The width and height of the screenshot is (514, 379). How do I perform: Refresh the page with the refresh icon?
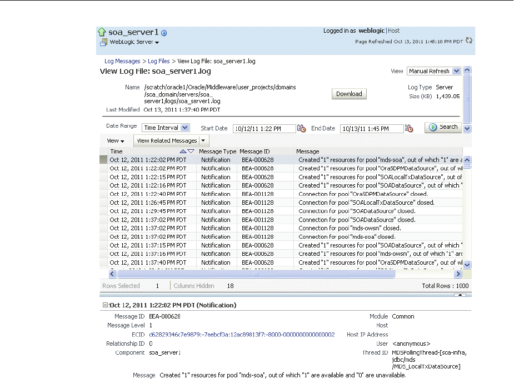coord(469,41)
